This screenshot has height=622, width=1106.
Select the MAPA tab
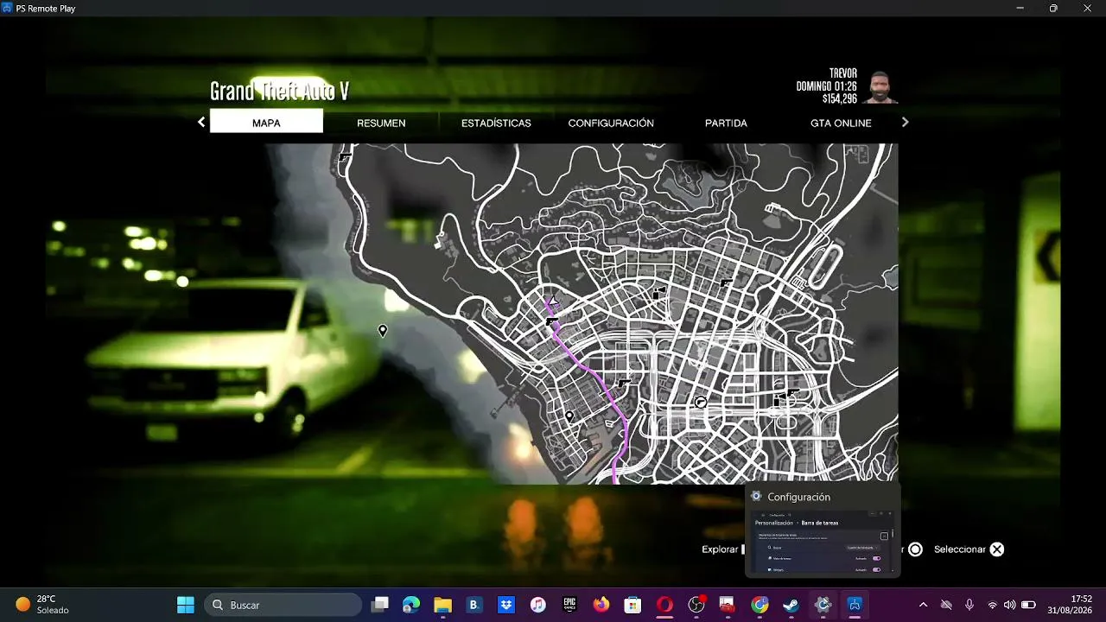click(x=266, y=123)
